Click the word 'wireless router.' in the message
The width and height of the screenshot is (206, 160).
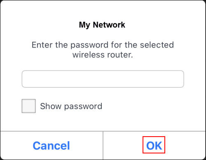coord(103,55)
